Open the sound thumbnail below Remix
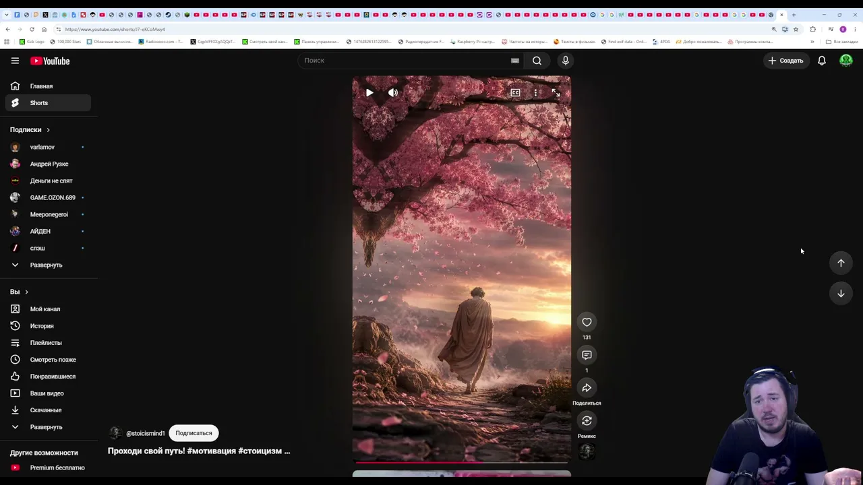This screenshot has width=863, height=485. (x=587, y=451)
